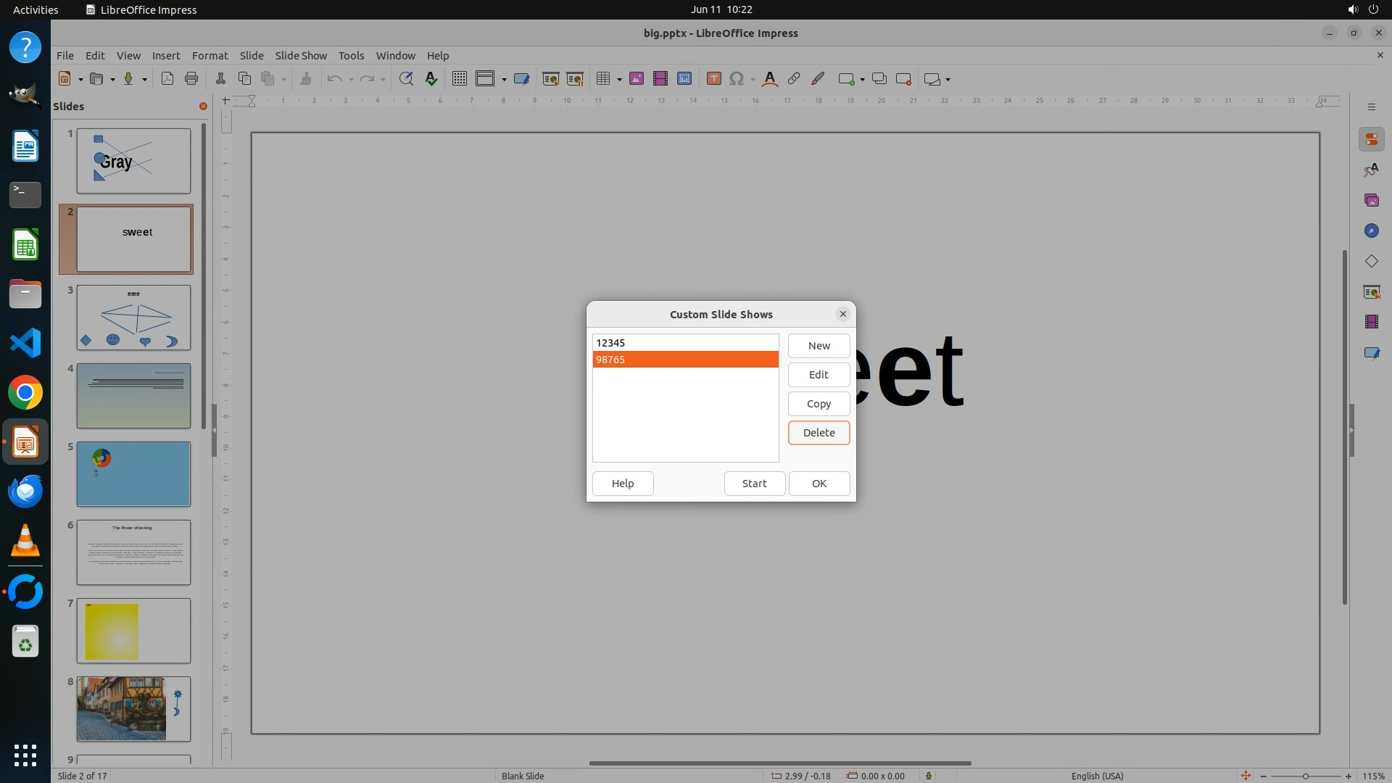The image size is (1392, 783).
Task: Start presentation from first slide icon
Action: click(x=550, y=79)
